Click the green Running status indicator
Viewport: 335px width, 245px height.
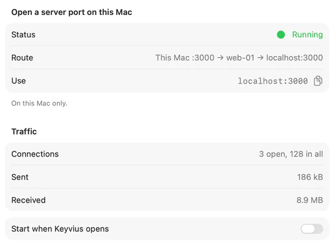tap(281, 35)
